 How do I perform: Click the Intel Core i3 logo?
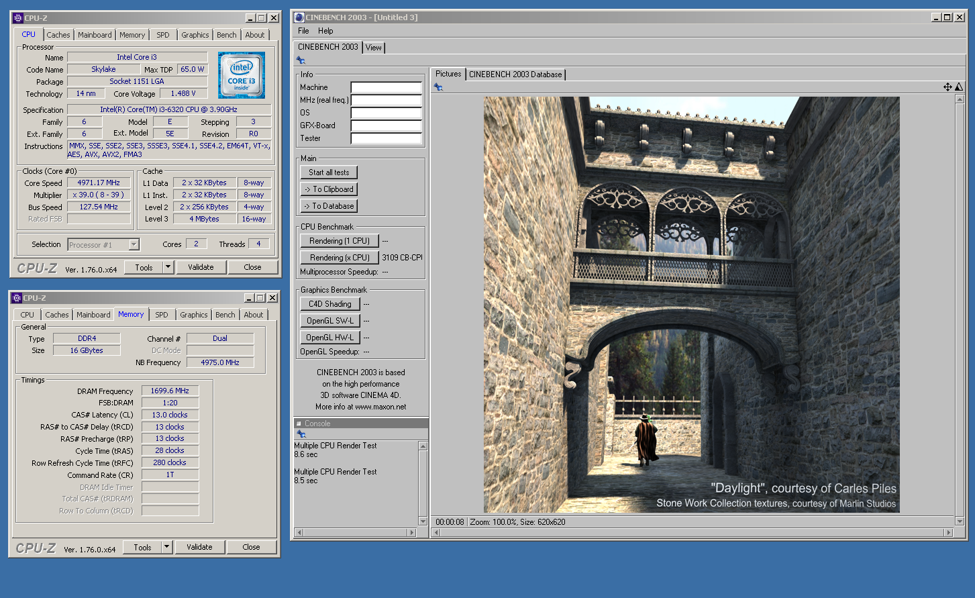pyautogui.click(x=242, y=75)
